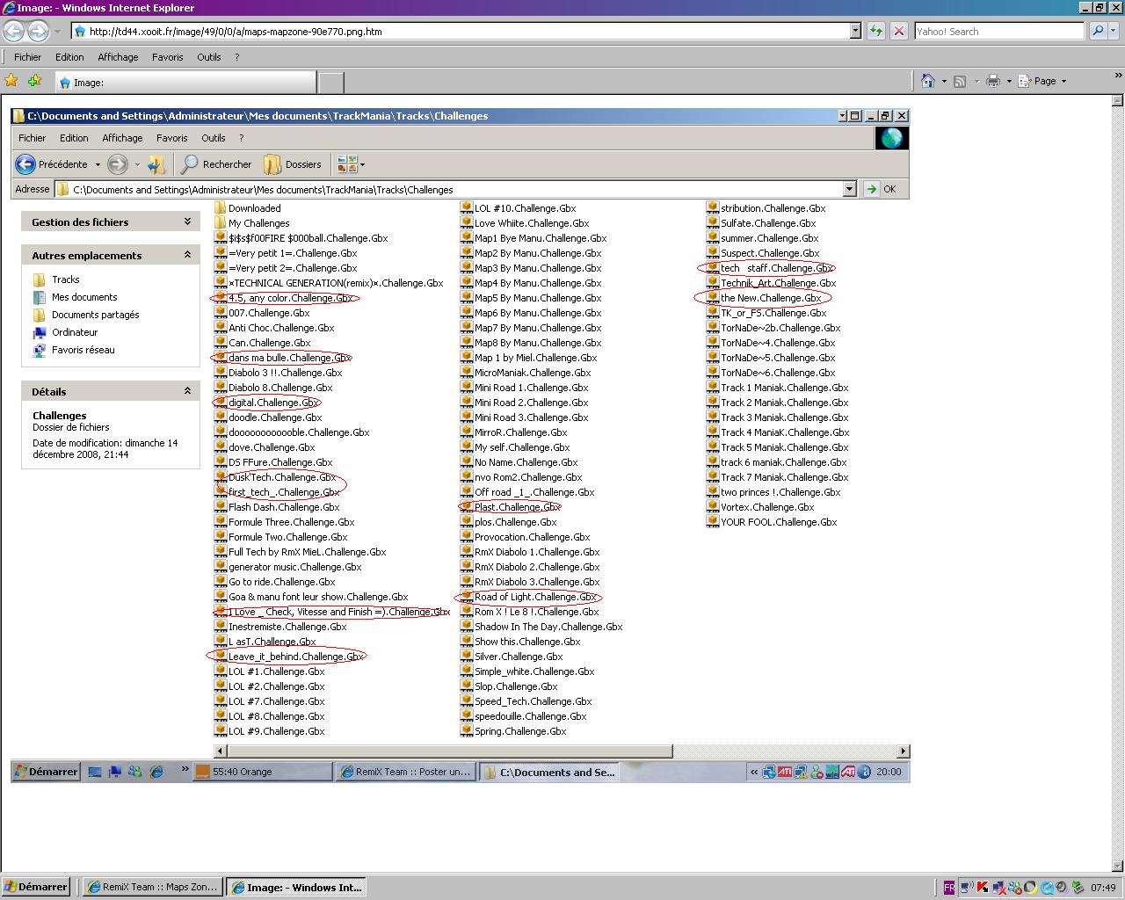The image size is (1125, 900).
Task: Select YOUR FOOL.Challenge.Gbx file
Action: click(x=773, y=522)
